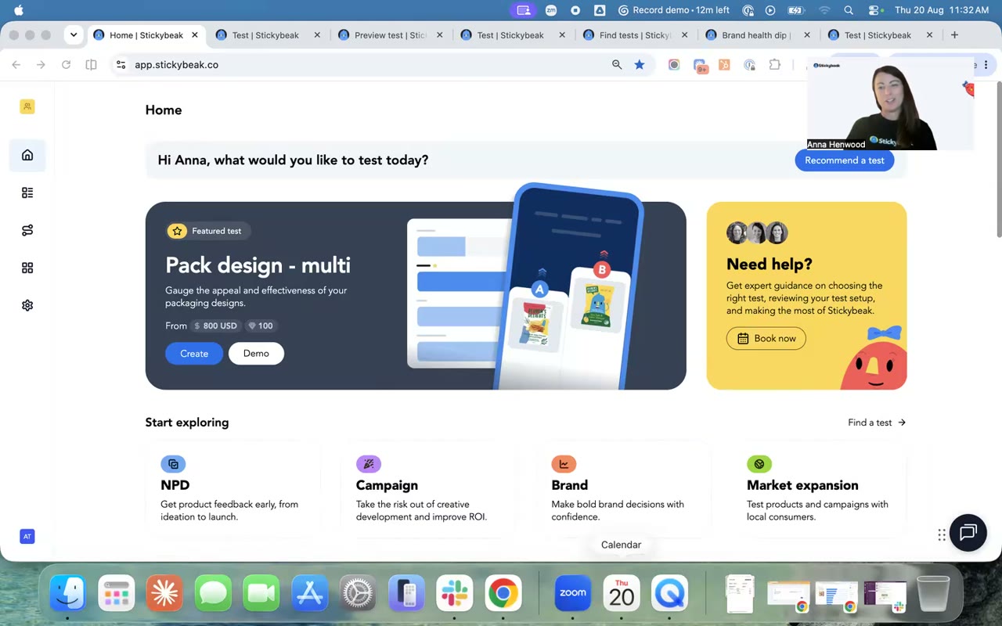This screenshot has height=626, width=1002.
Task: Click the Featured test star badge
Action: click(177, 231)
